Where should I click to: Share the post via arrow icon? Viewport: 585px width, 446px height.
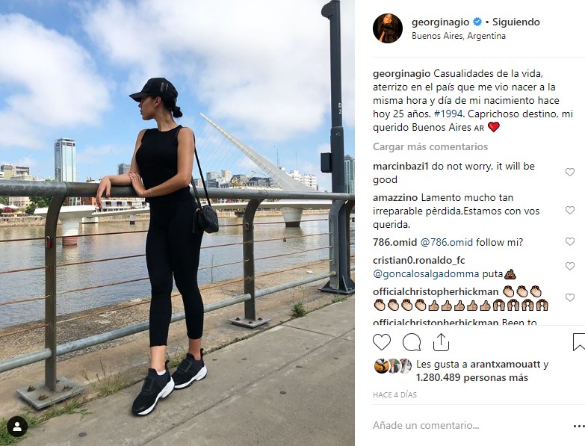click(441, 342)
